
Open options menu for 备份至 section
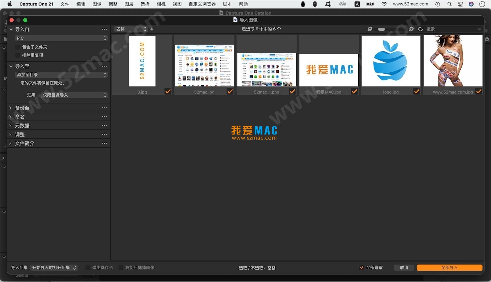(x=104, y=108)
